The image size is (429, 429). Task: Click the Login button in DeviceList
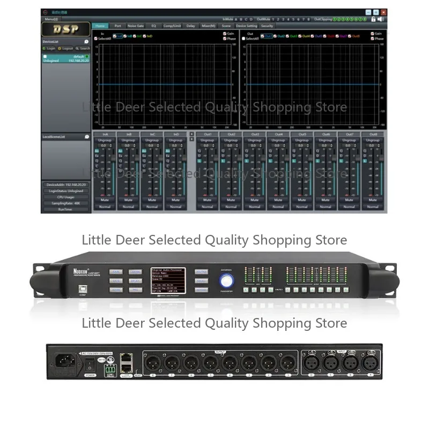coord(49,48)
